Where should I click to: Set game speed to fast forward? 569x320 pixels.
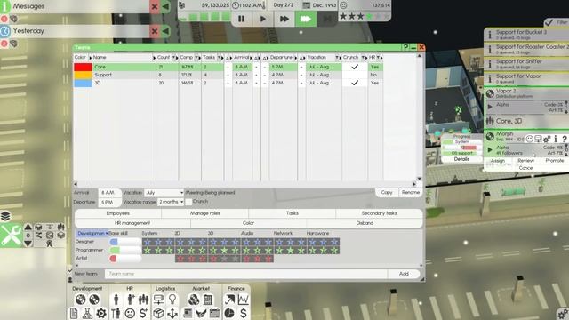click(x=284, y=19)
